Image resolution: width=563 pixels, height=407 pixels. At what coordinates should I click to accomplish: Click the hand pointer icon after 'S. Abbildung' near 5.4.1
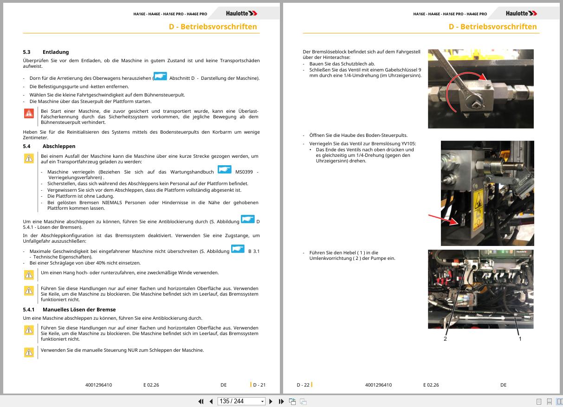[248, 219]
